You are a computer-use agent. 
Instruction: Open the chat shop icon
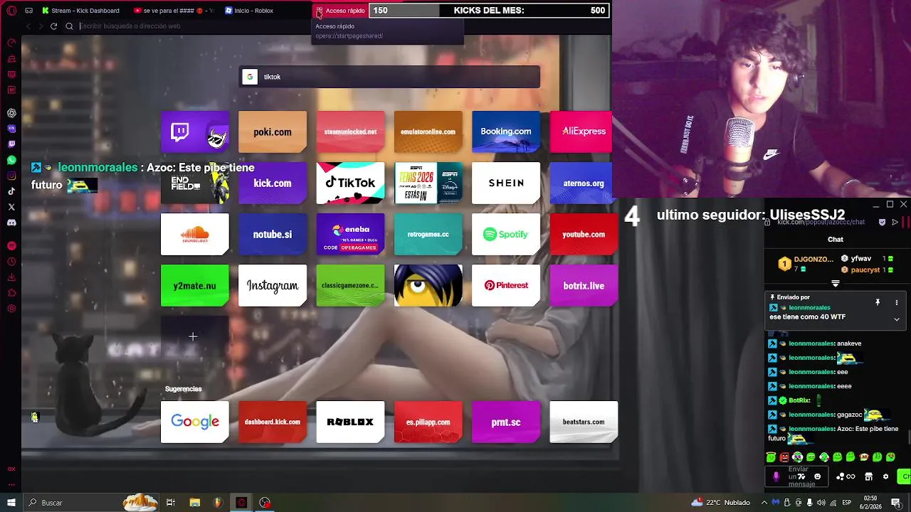[868, 476]
